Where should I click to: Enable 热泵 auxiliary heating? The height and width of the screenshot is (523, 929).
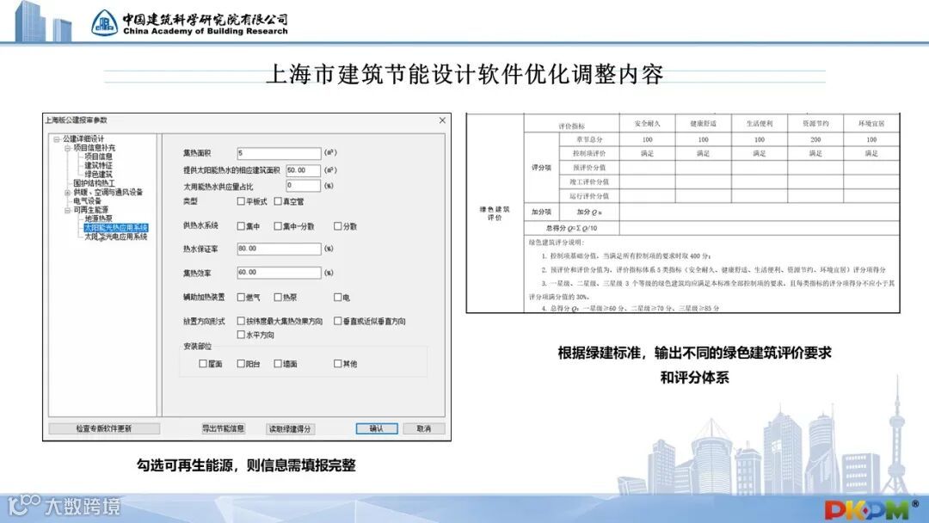tap(278, 298)
